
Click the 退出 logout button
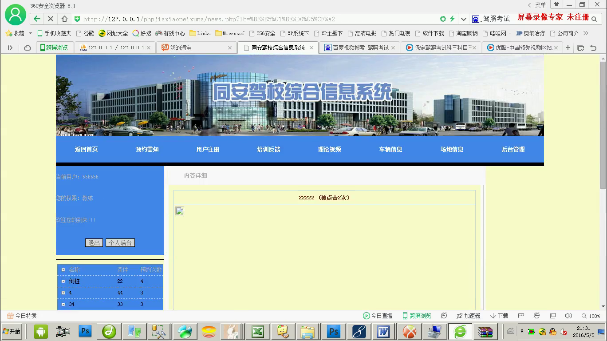pyautogui.click(x=94, y=243)
